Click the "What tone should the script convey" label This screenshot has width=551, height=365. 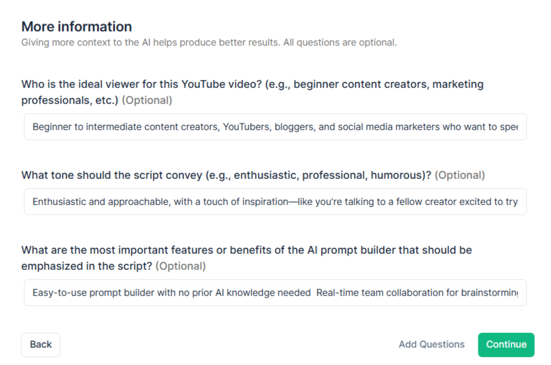click(x=253, y=175)
